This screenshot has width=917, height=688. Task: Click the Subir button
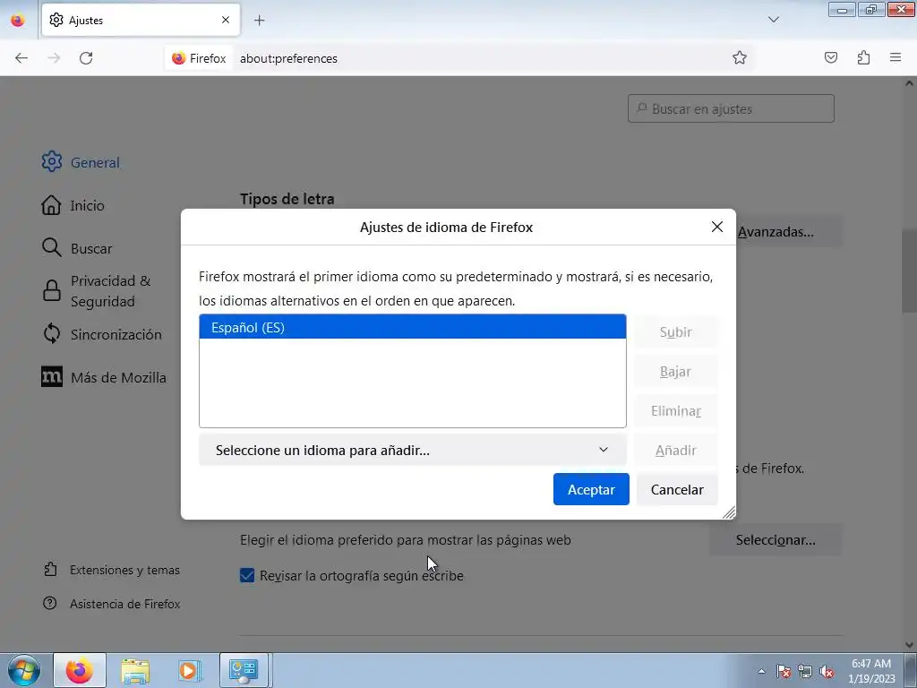coord(675,331)
